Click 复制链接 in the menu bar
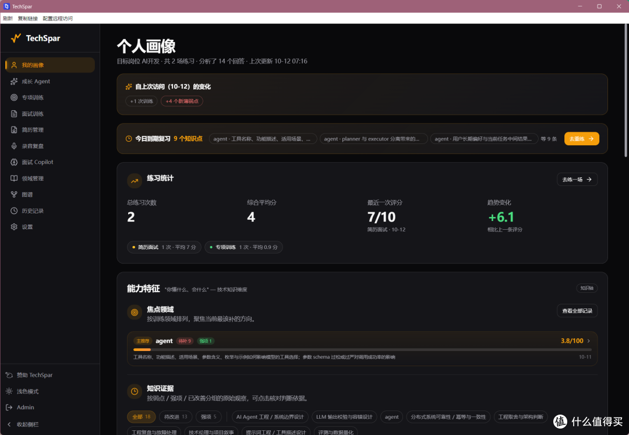The width and height of the screenshot is (629, 435). click(28, 19)
